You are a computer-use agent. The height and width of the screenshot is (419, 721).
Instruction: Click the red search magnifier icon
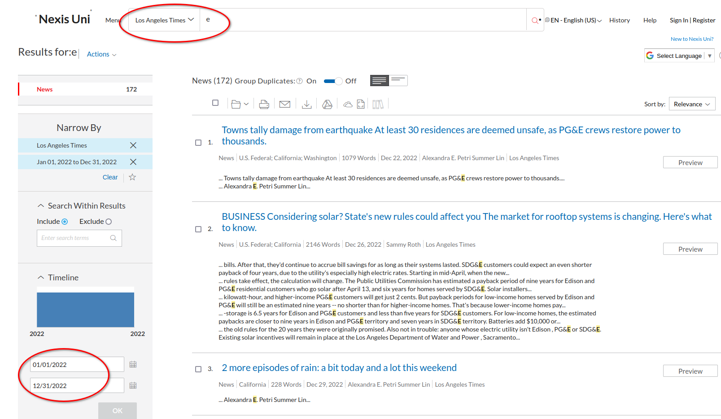534,20
